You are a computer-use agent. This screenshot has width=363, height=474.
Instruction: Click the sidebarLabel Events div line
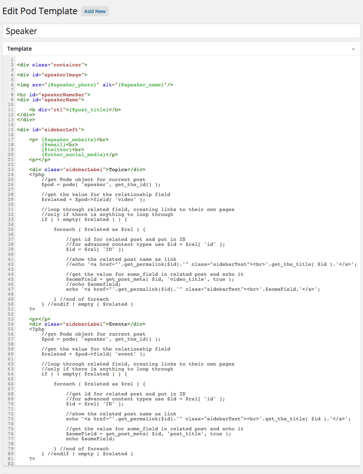tap(87, 324)
